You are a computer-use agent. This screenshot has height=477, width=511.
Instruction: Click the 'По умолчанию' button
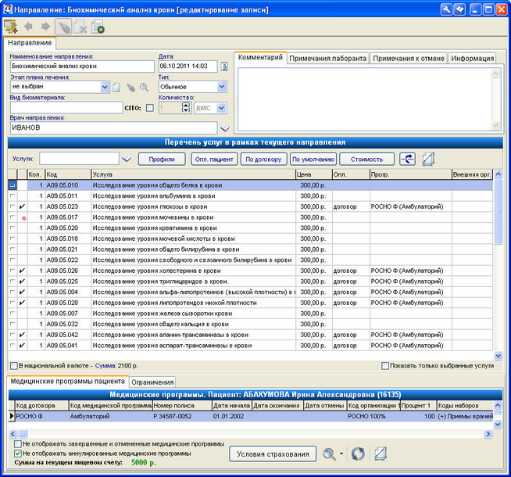point(313,159)
